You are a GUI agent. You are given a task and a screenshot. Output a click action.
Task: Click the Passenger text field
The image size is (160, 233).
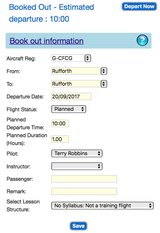(84, 179)
